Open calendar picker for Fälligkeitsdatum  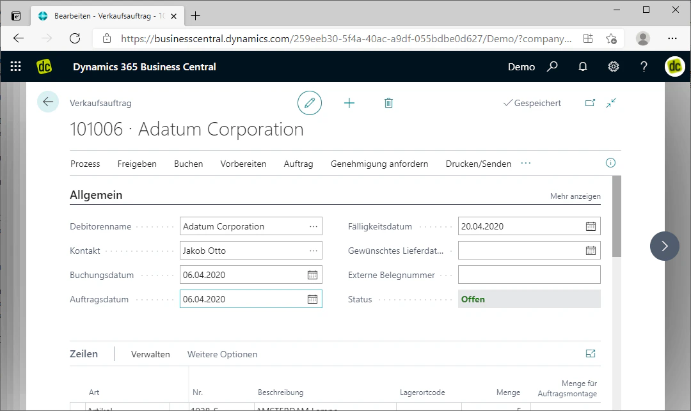(x=591, y=226)
